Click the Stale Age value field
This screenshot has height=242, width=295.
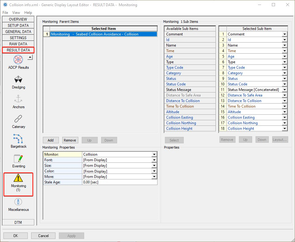pyautogui.click(x=120, y=182)
